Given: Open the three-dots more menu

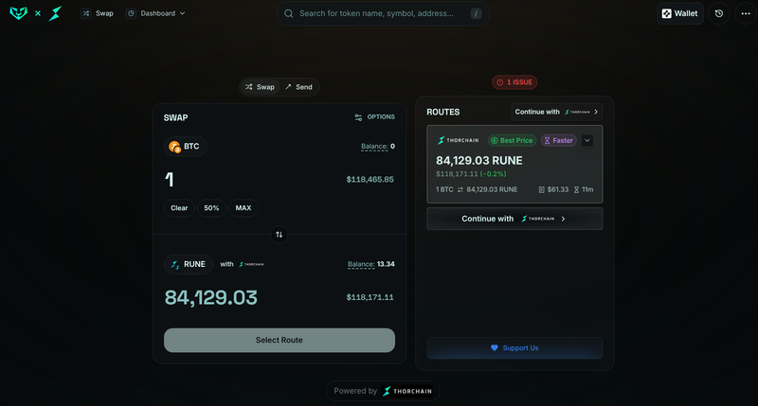Looking at the screenshot, I should coord(742,13).
